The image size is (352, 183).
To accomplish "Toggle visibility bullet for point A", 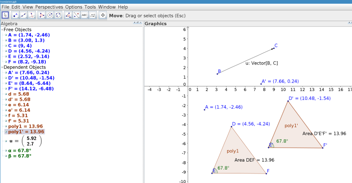I will [6, 35].
